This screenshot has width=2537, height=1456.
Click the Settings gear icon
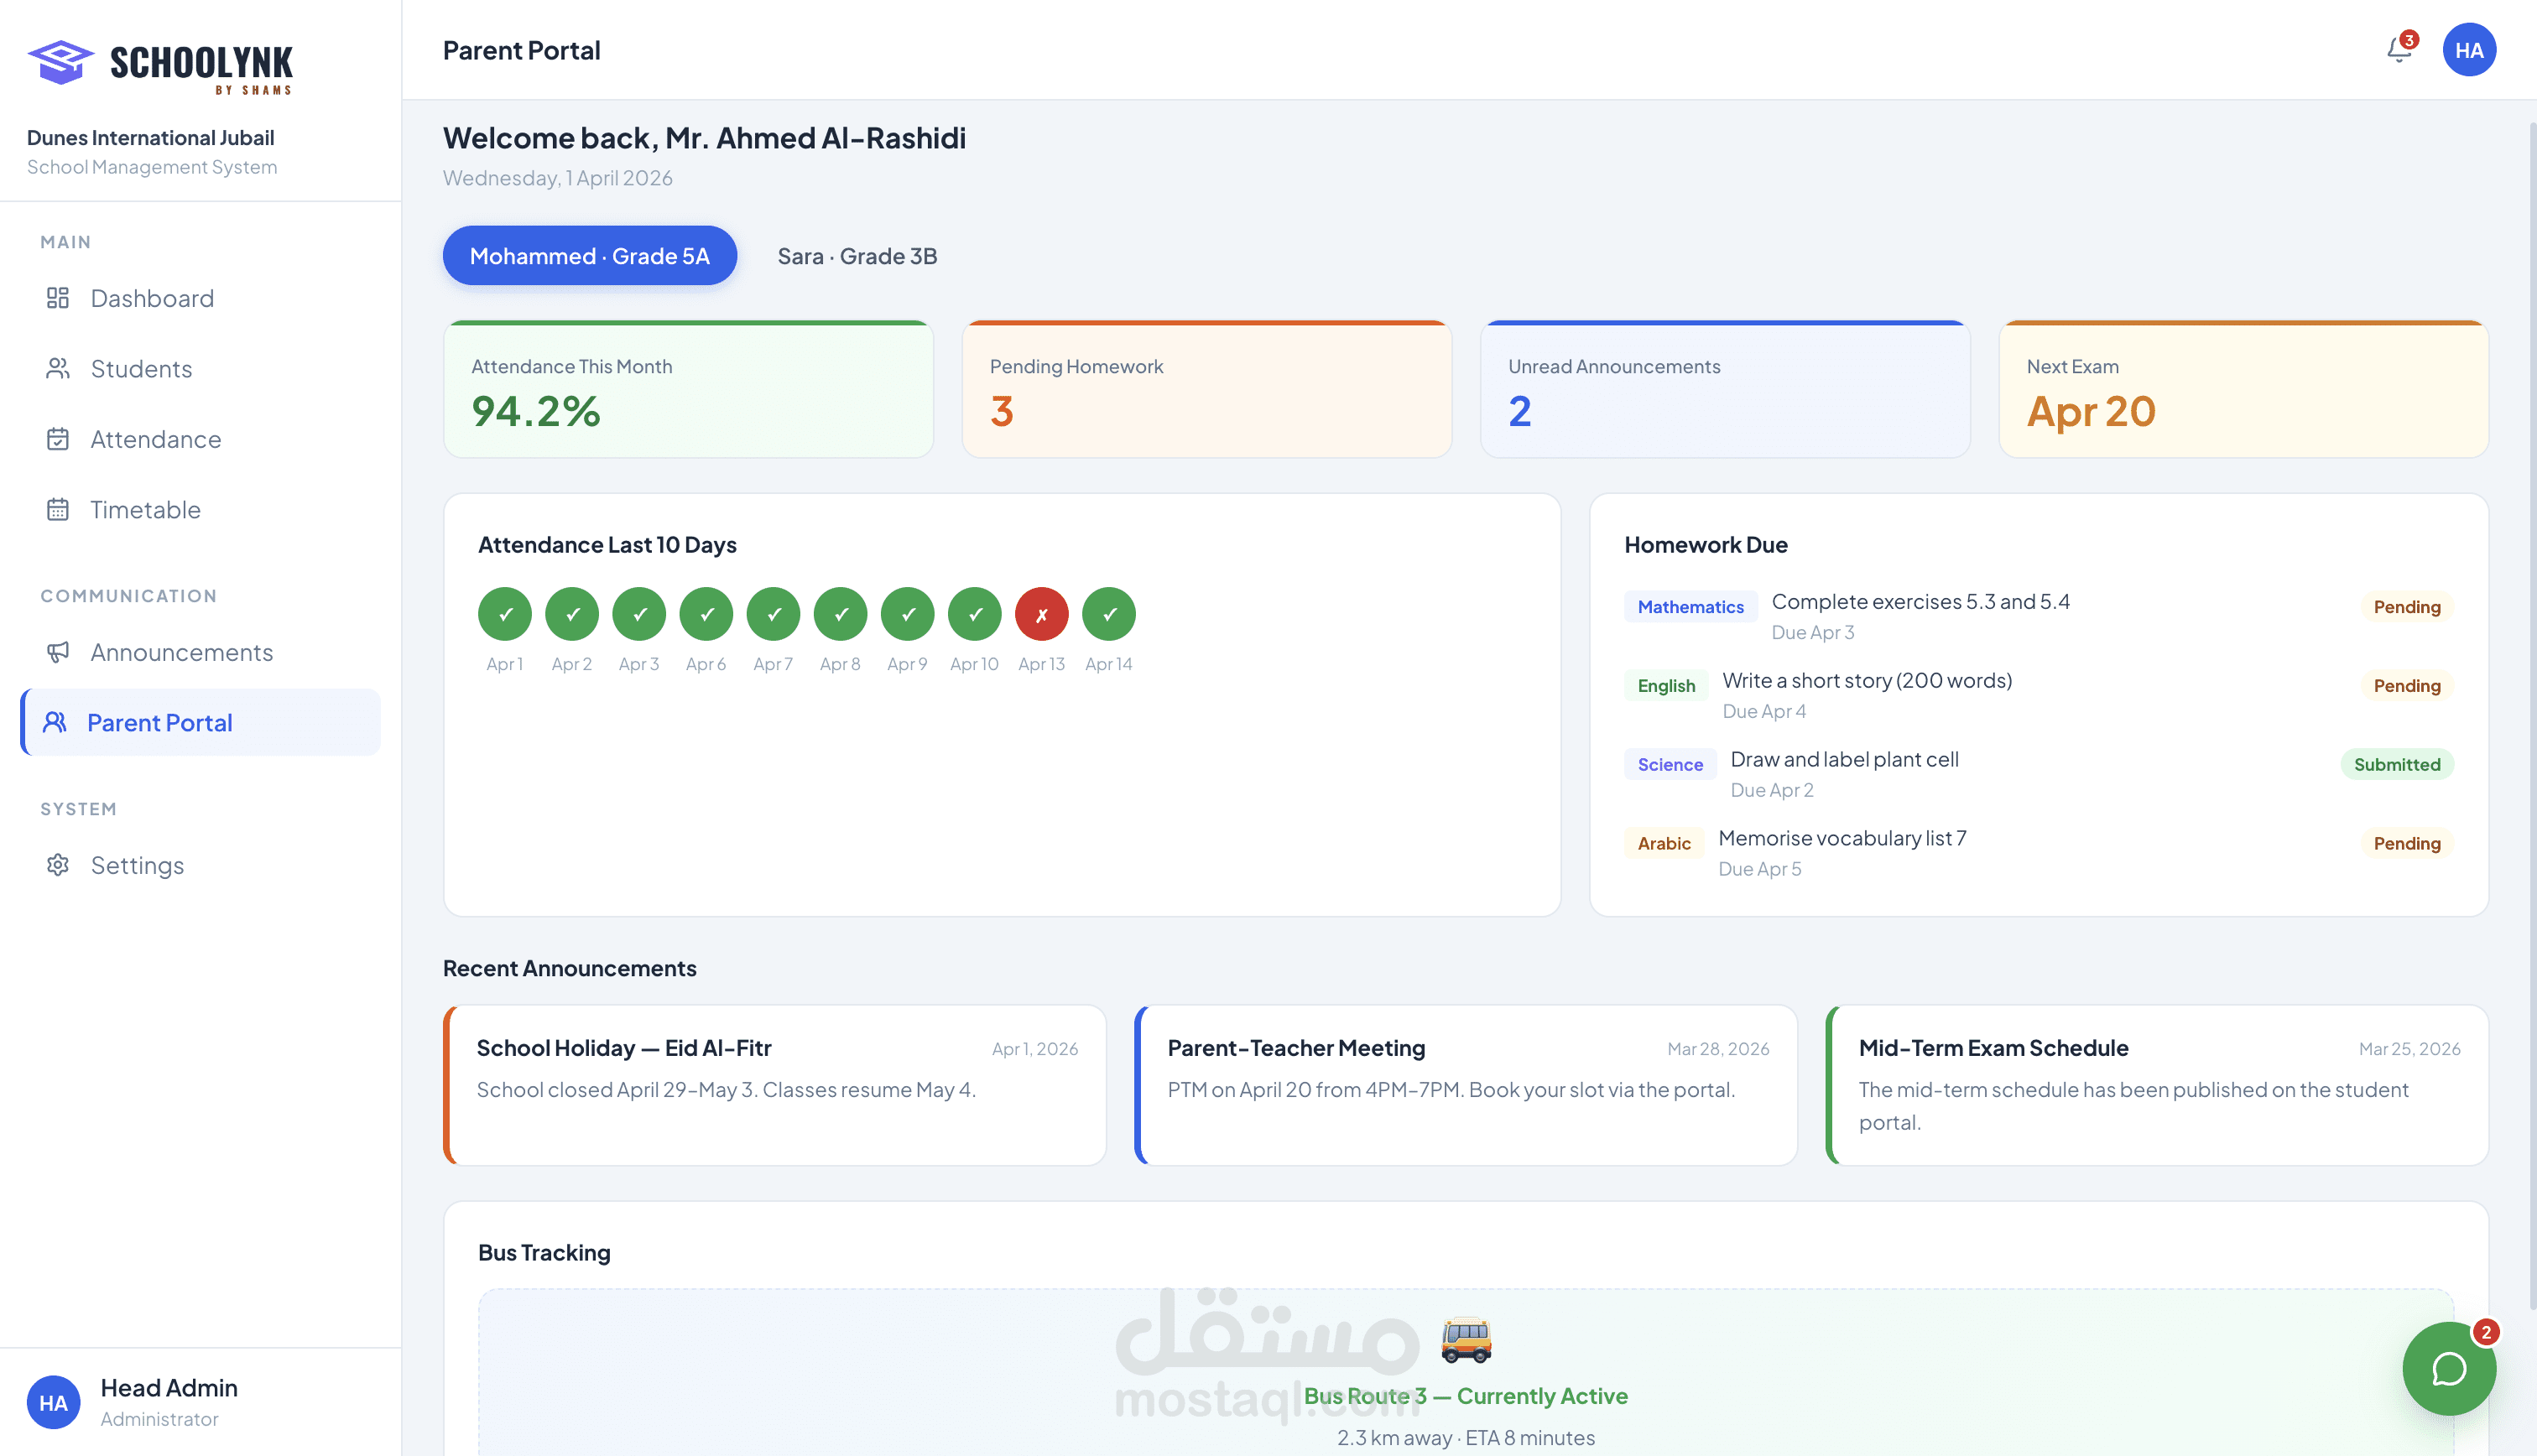(x=58, y=865)
